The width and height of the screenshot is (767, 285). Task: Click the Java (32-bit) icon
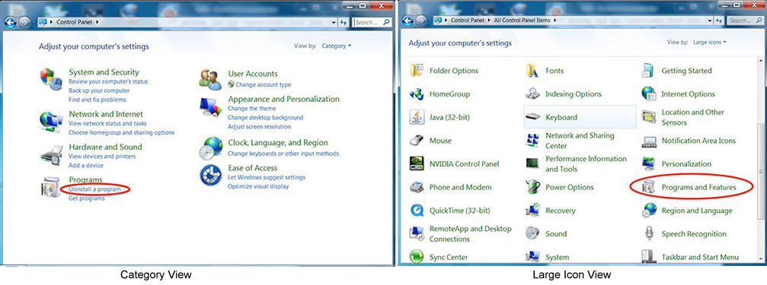(x=417, y=117)
